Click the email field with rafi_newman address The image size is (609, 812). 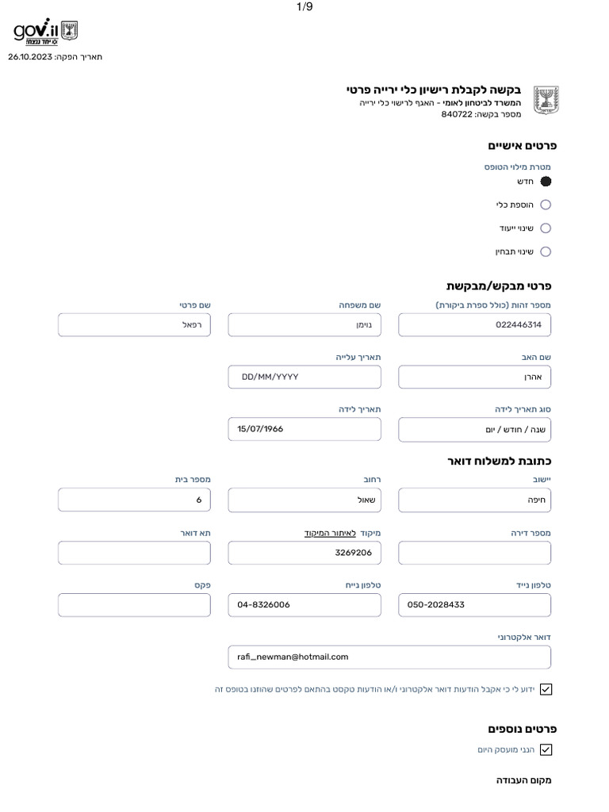coord(389,657)
